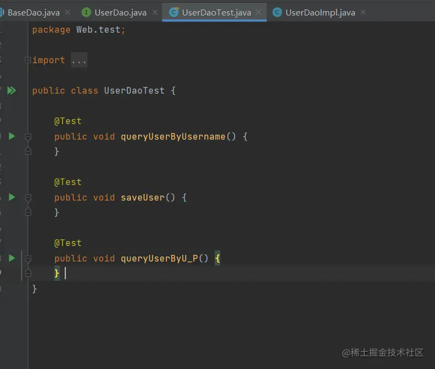Click the queryUserByUsername method name
Viewport: 435px width, 369px height.
click(173, 137)
